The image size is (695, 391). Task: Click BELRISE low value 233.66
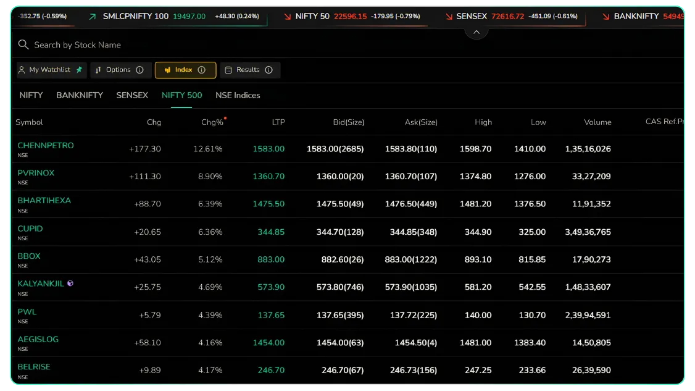pyautogui.click(x=532, y=370)
